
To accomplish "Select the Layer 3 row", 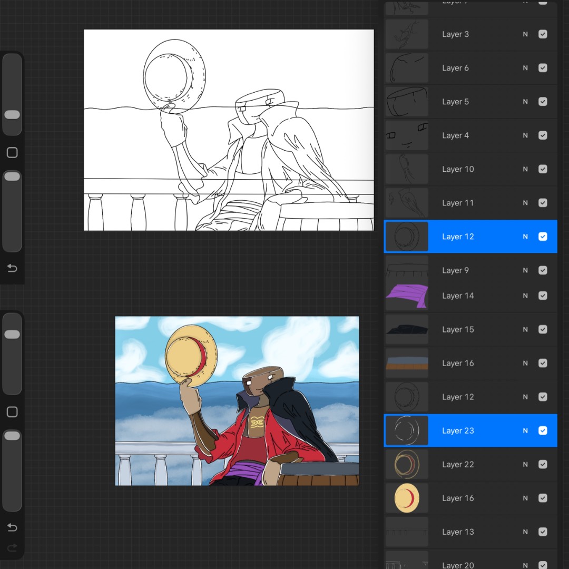I will (470, 34).
